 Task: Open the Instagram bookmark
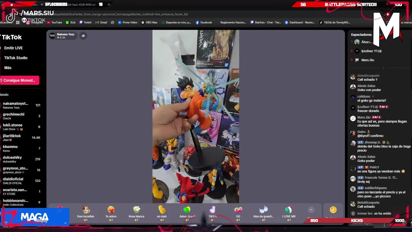pos(35,23)
